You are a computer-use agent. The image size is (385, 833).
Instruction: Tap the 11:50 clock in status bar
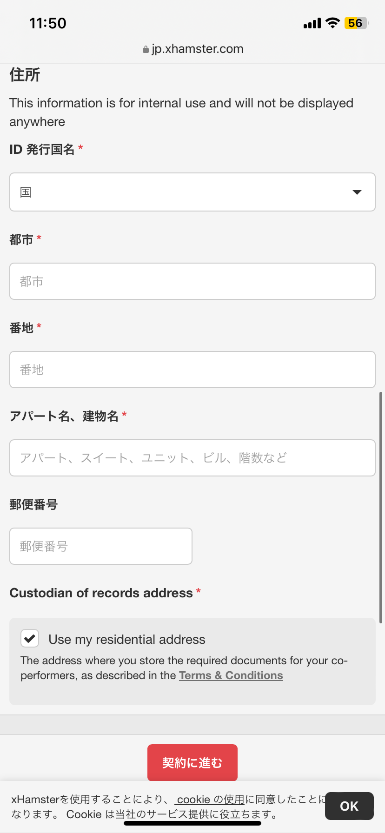point(47,23)
